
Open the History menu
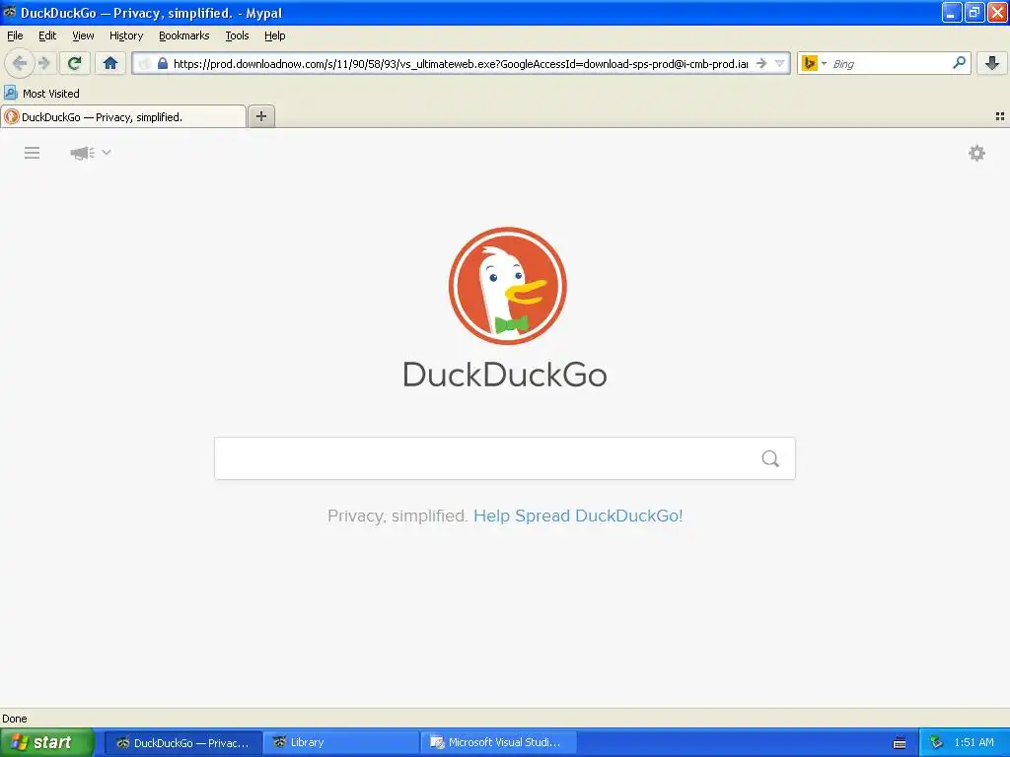[126, 35]
